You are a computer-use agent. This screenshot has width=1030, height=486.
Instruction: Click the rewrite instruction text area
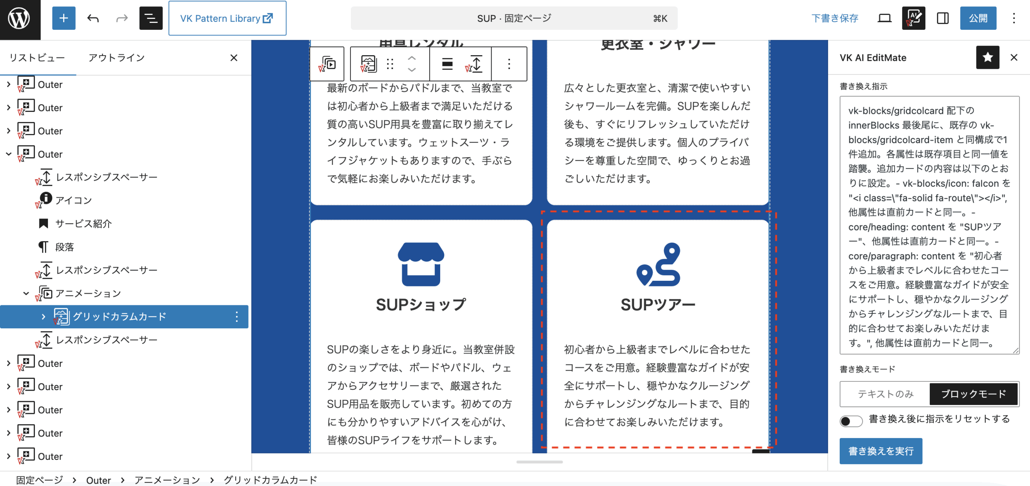point(929,225)
